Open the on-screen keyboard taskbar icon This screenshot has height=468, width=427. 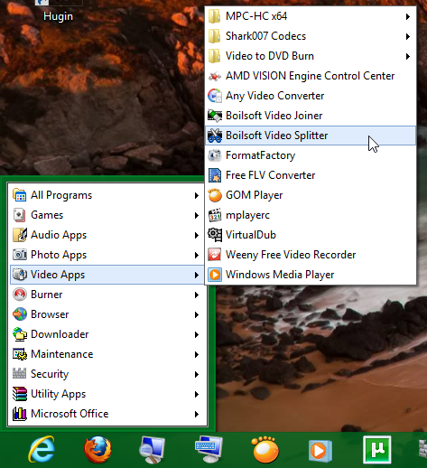209,449
